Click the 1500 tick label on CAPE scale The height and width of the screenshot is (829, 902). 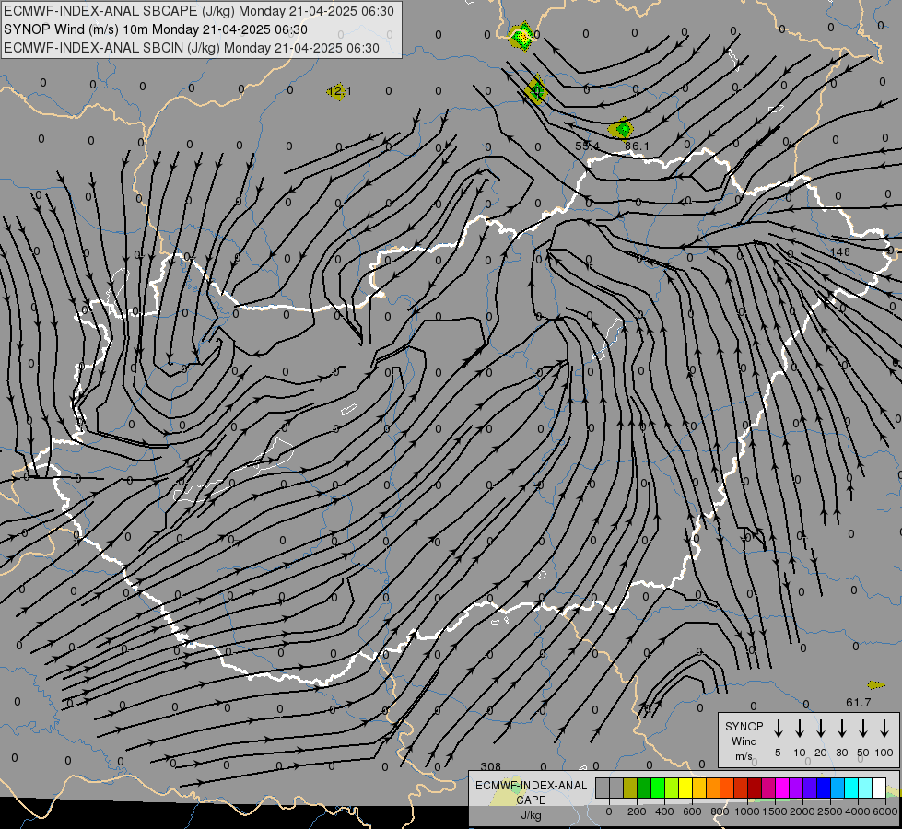click(x=775, y=811)
